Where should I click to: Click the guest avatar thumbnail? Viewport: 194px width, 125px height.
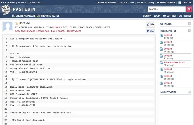[x=8, y=27]
